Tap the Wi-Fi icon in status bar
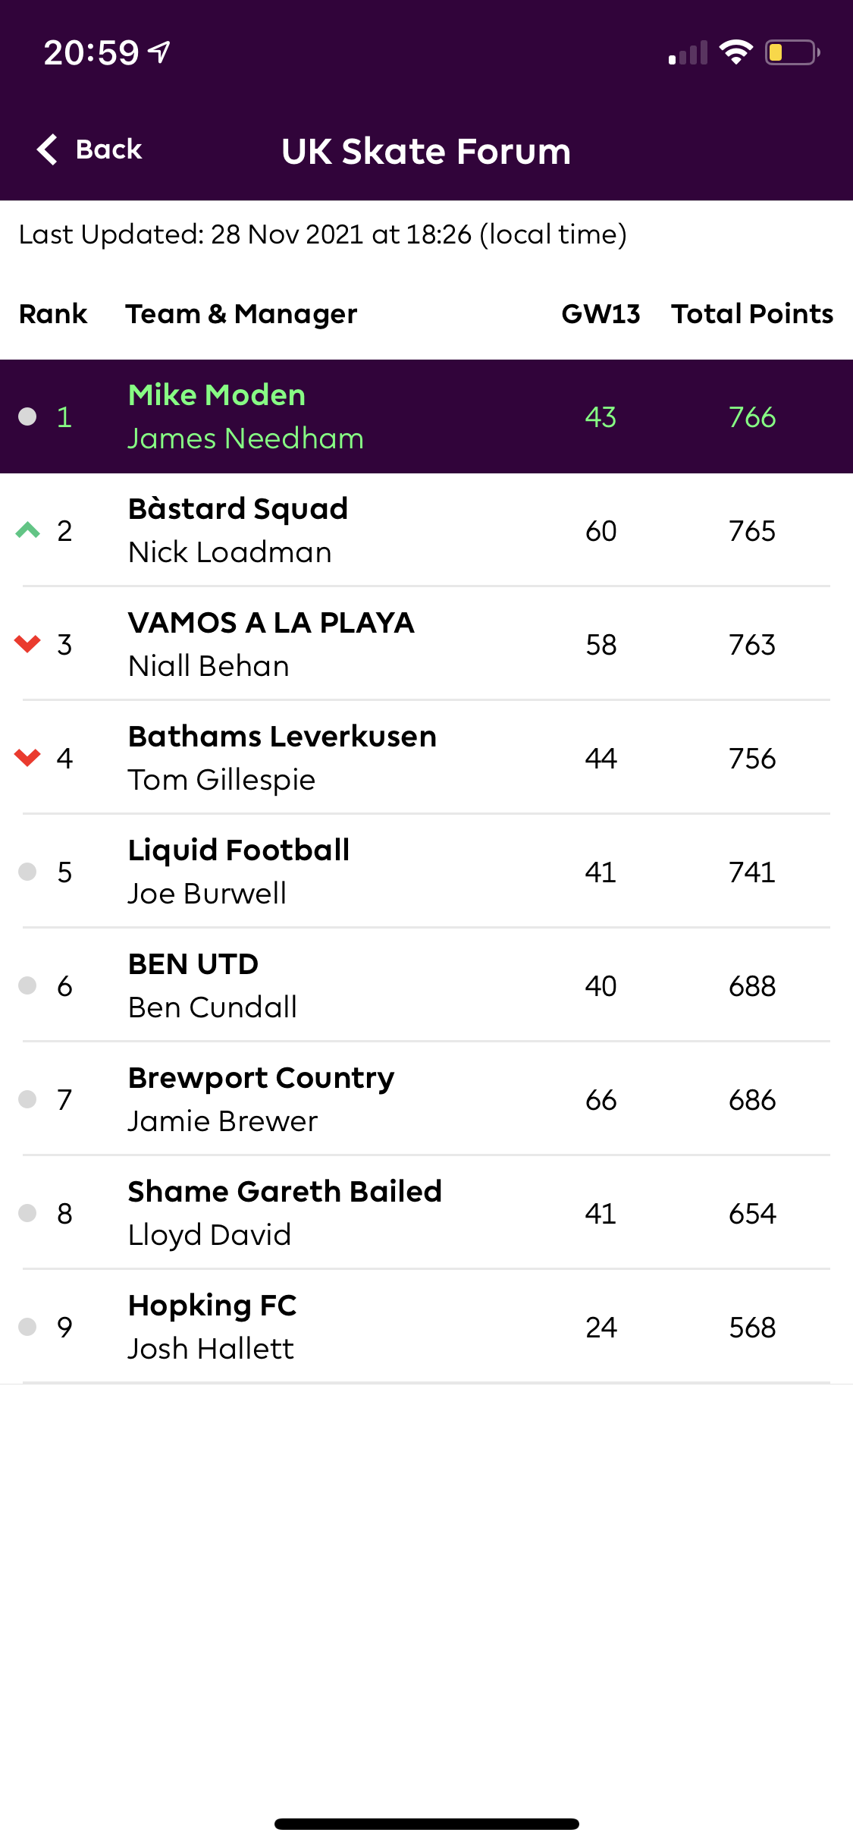This screenshot has width=853, height=1848. (735, 52)
